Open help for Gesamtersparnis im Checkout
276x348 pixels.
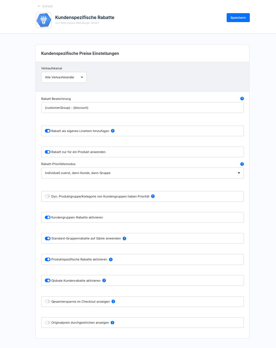113,302
